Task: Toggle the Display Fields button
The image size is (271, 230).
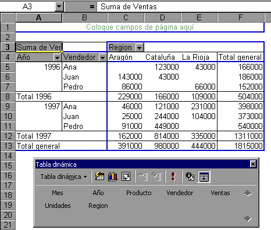Action: [204, 177]
